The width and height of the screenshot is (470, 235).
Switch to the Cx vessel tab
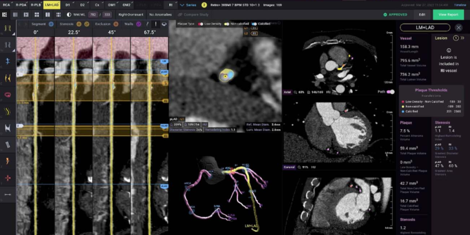[x=97, y=5]
